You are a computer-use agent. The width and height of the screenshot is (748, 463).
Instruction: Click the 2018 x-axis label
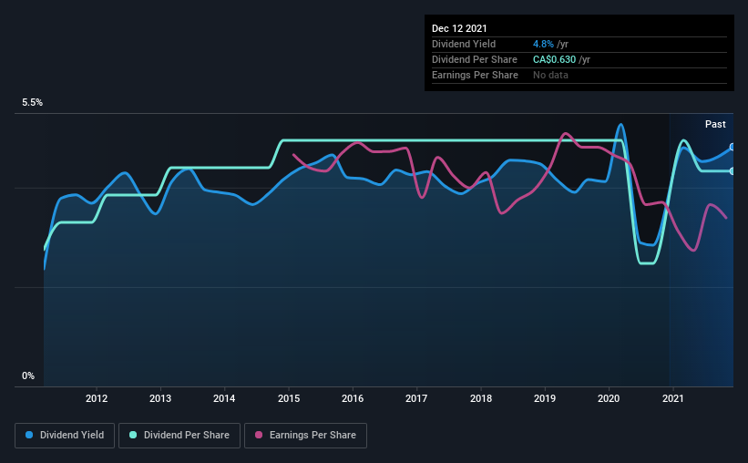tap(481, 398)
